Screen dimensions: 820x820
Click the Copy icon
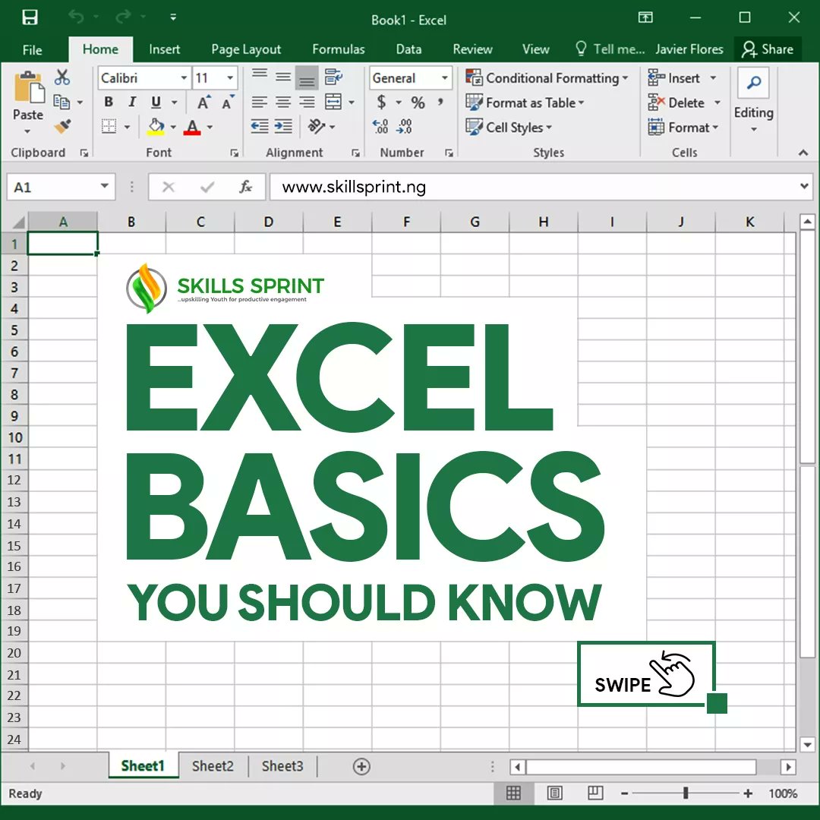(61, 102)
